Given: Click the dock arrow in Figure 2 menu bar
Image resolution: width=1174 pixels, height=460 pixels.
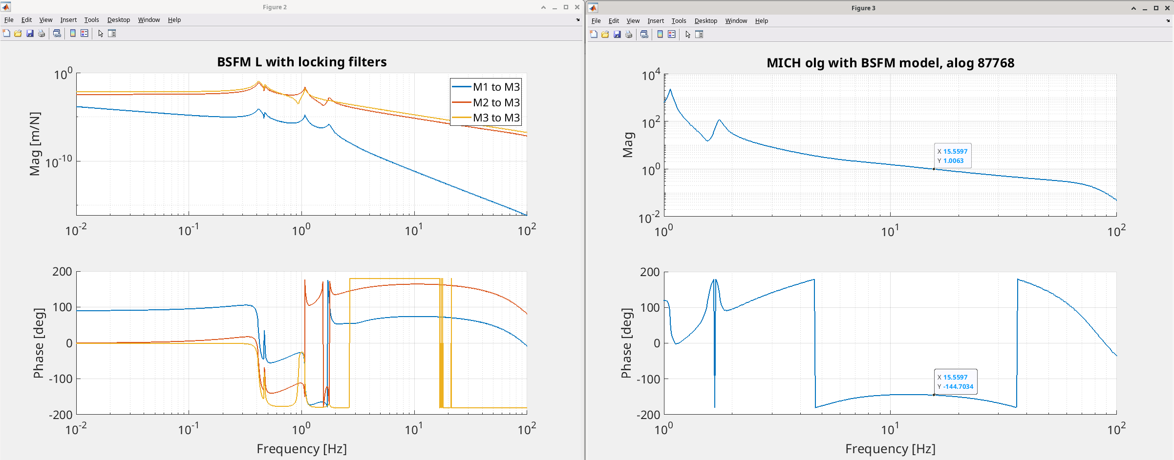Looking at the screenshot, I should tap(578, 20).
